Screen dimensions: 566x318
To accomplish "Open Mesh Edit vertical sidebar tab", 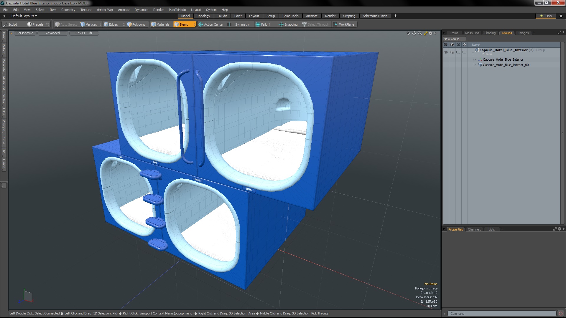I will tap(4, 83).
